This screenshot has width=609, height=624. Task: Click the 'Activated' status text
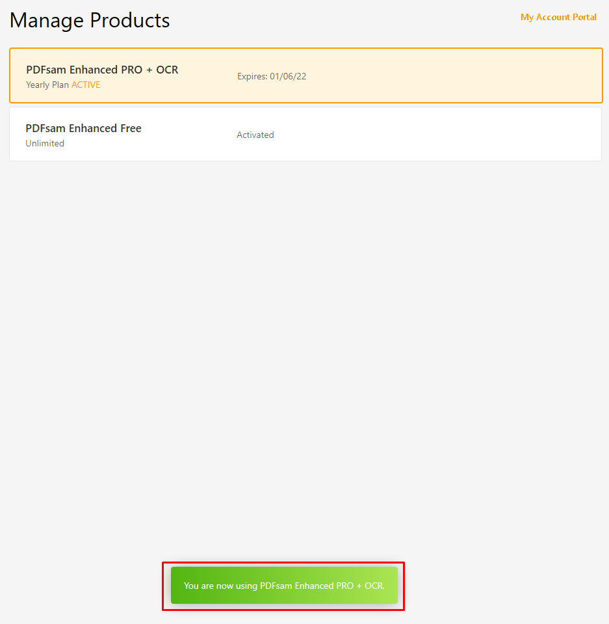tap(255, 135)
